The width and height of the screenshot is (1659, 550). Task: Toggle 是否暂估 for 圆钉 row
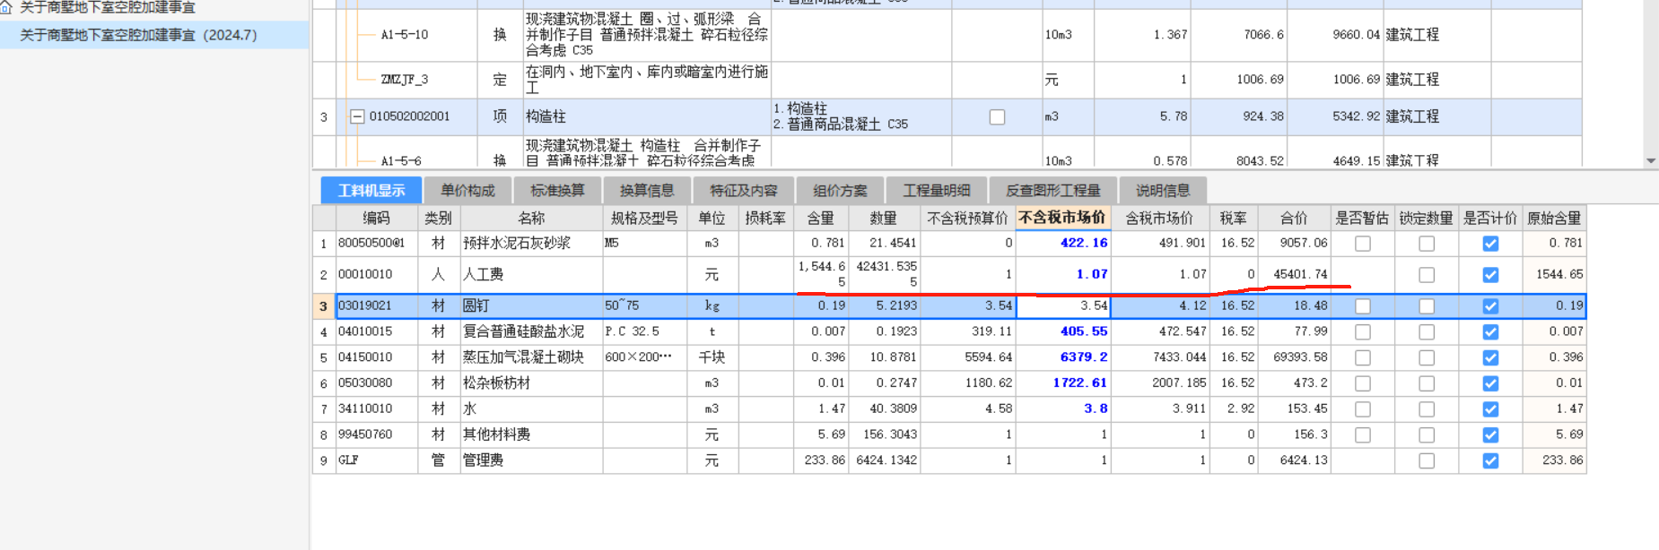point(1363,306)
